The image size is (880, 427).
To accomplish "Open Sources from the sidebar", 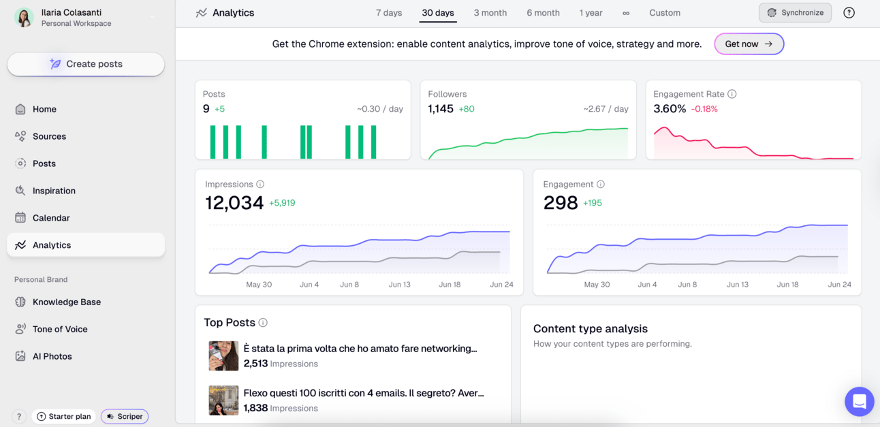I will pyautogui.click(x=86, y=136).
